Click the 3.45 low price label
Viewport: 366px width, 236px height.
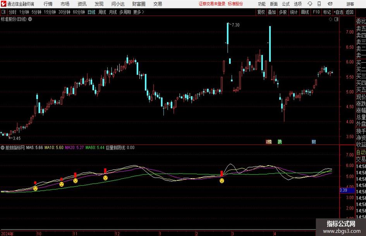pos(17,138)
